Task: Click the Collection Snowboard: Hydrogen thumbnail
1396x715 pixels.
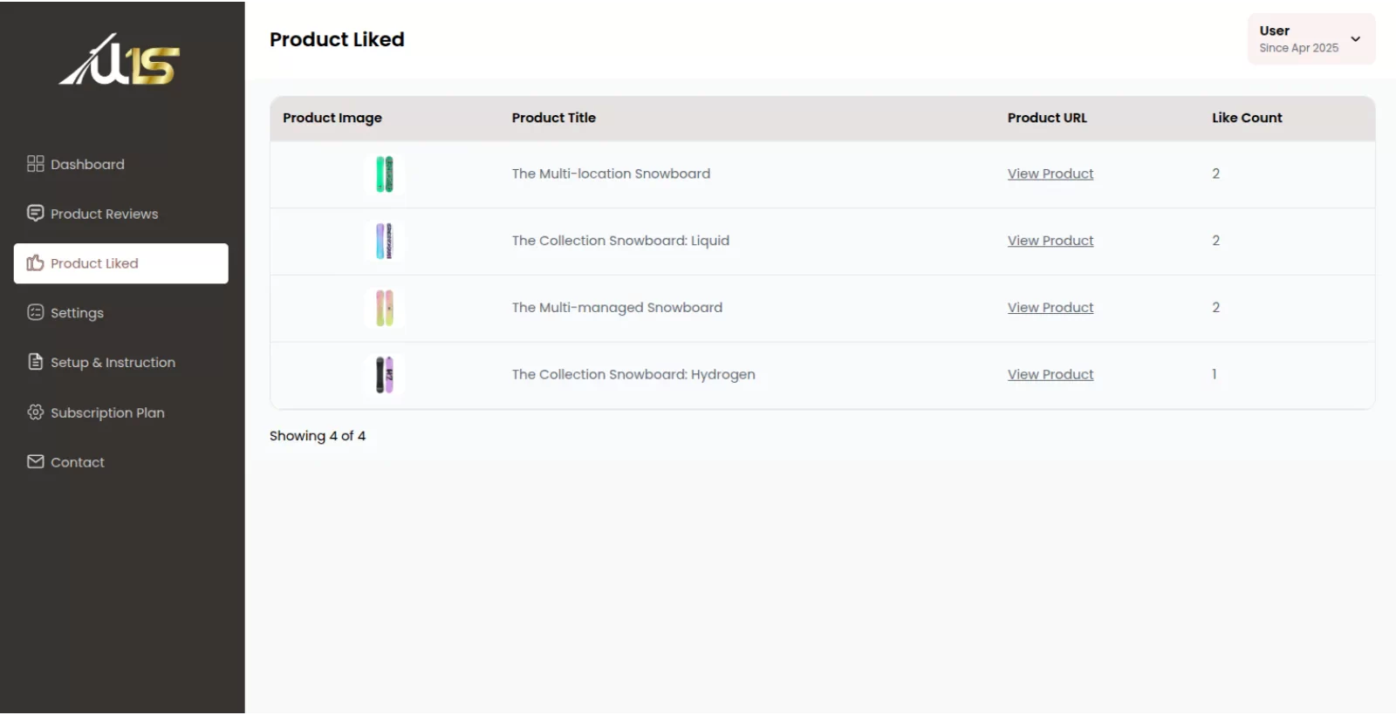Action: (x=385, y=375)
